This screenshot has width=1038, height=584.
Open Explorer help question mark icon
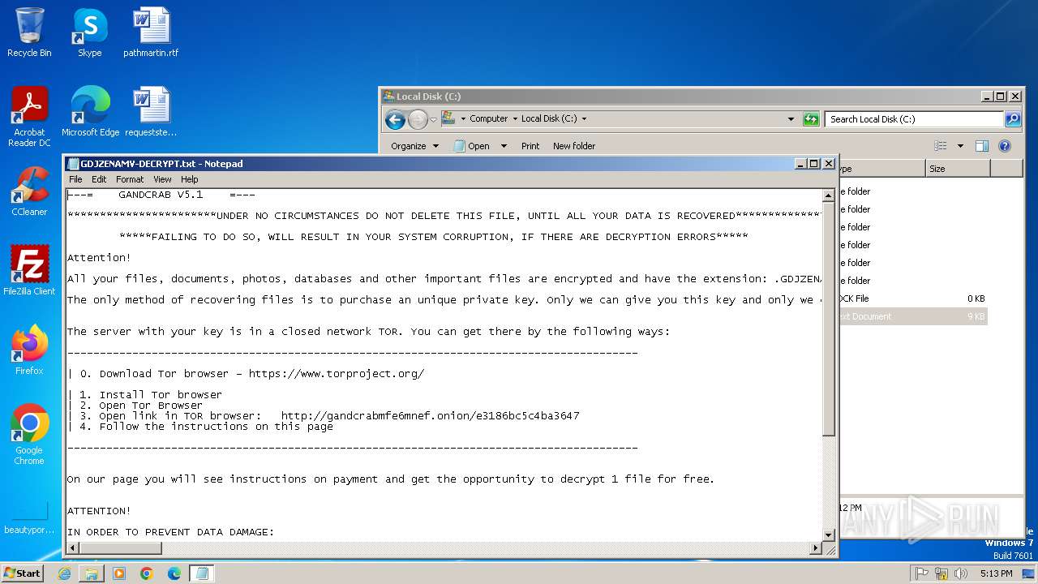click(1005, 146)
